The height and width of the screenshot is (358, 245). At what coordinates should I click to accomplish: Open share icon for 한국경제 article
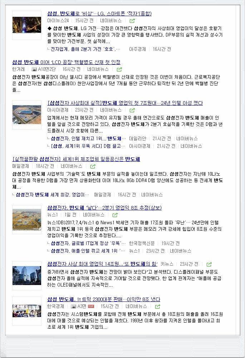[x=157, y=306]
